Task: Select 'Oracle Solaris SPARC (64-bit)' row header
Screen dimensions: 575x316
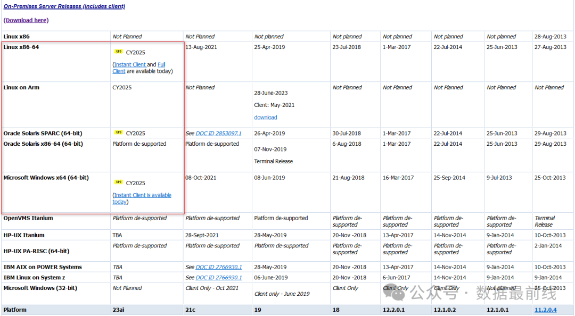Action: 43,134
